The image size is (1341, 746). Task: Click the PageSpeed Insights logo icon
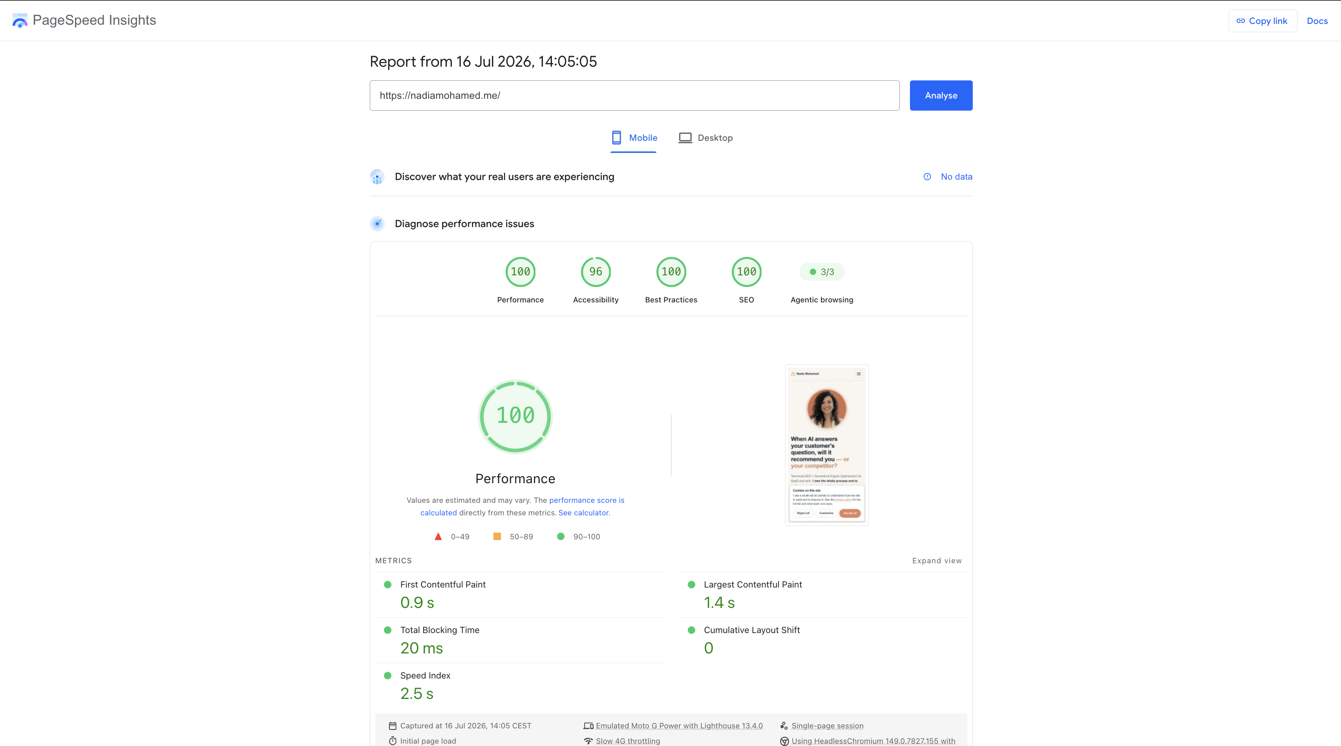pos(20,21)
